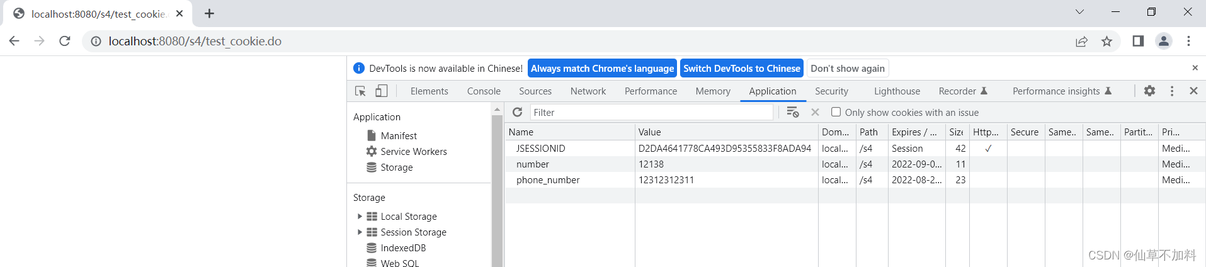
Task: Click the info icon in the language bar
Action: tap(359, 68)
